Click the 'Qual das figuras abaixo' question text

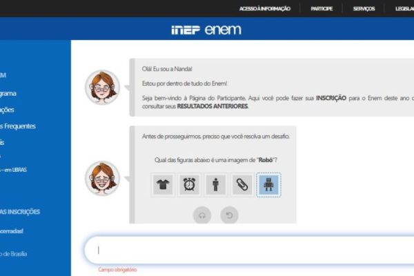point(216,160)
